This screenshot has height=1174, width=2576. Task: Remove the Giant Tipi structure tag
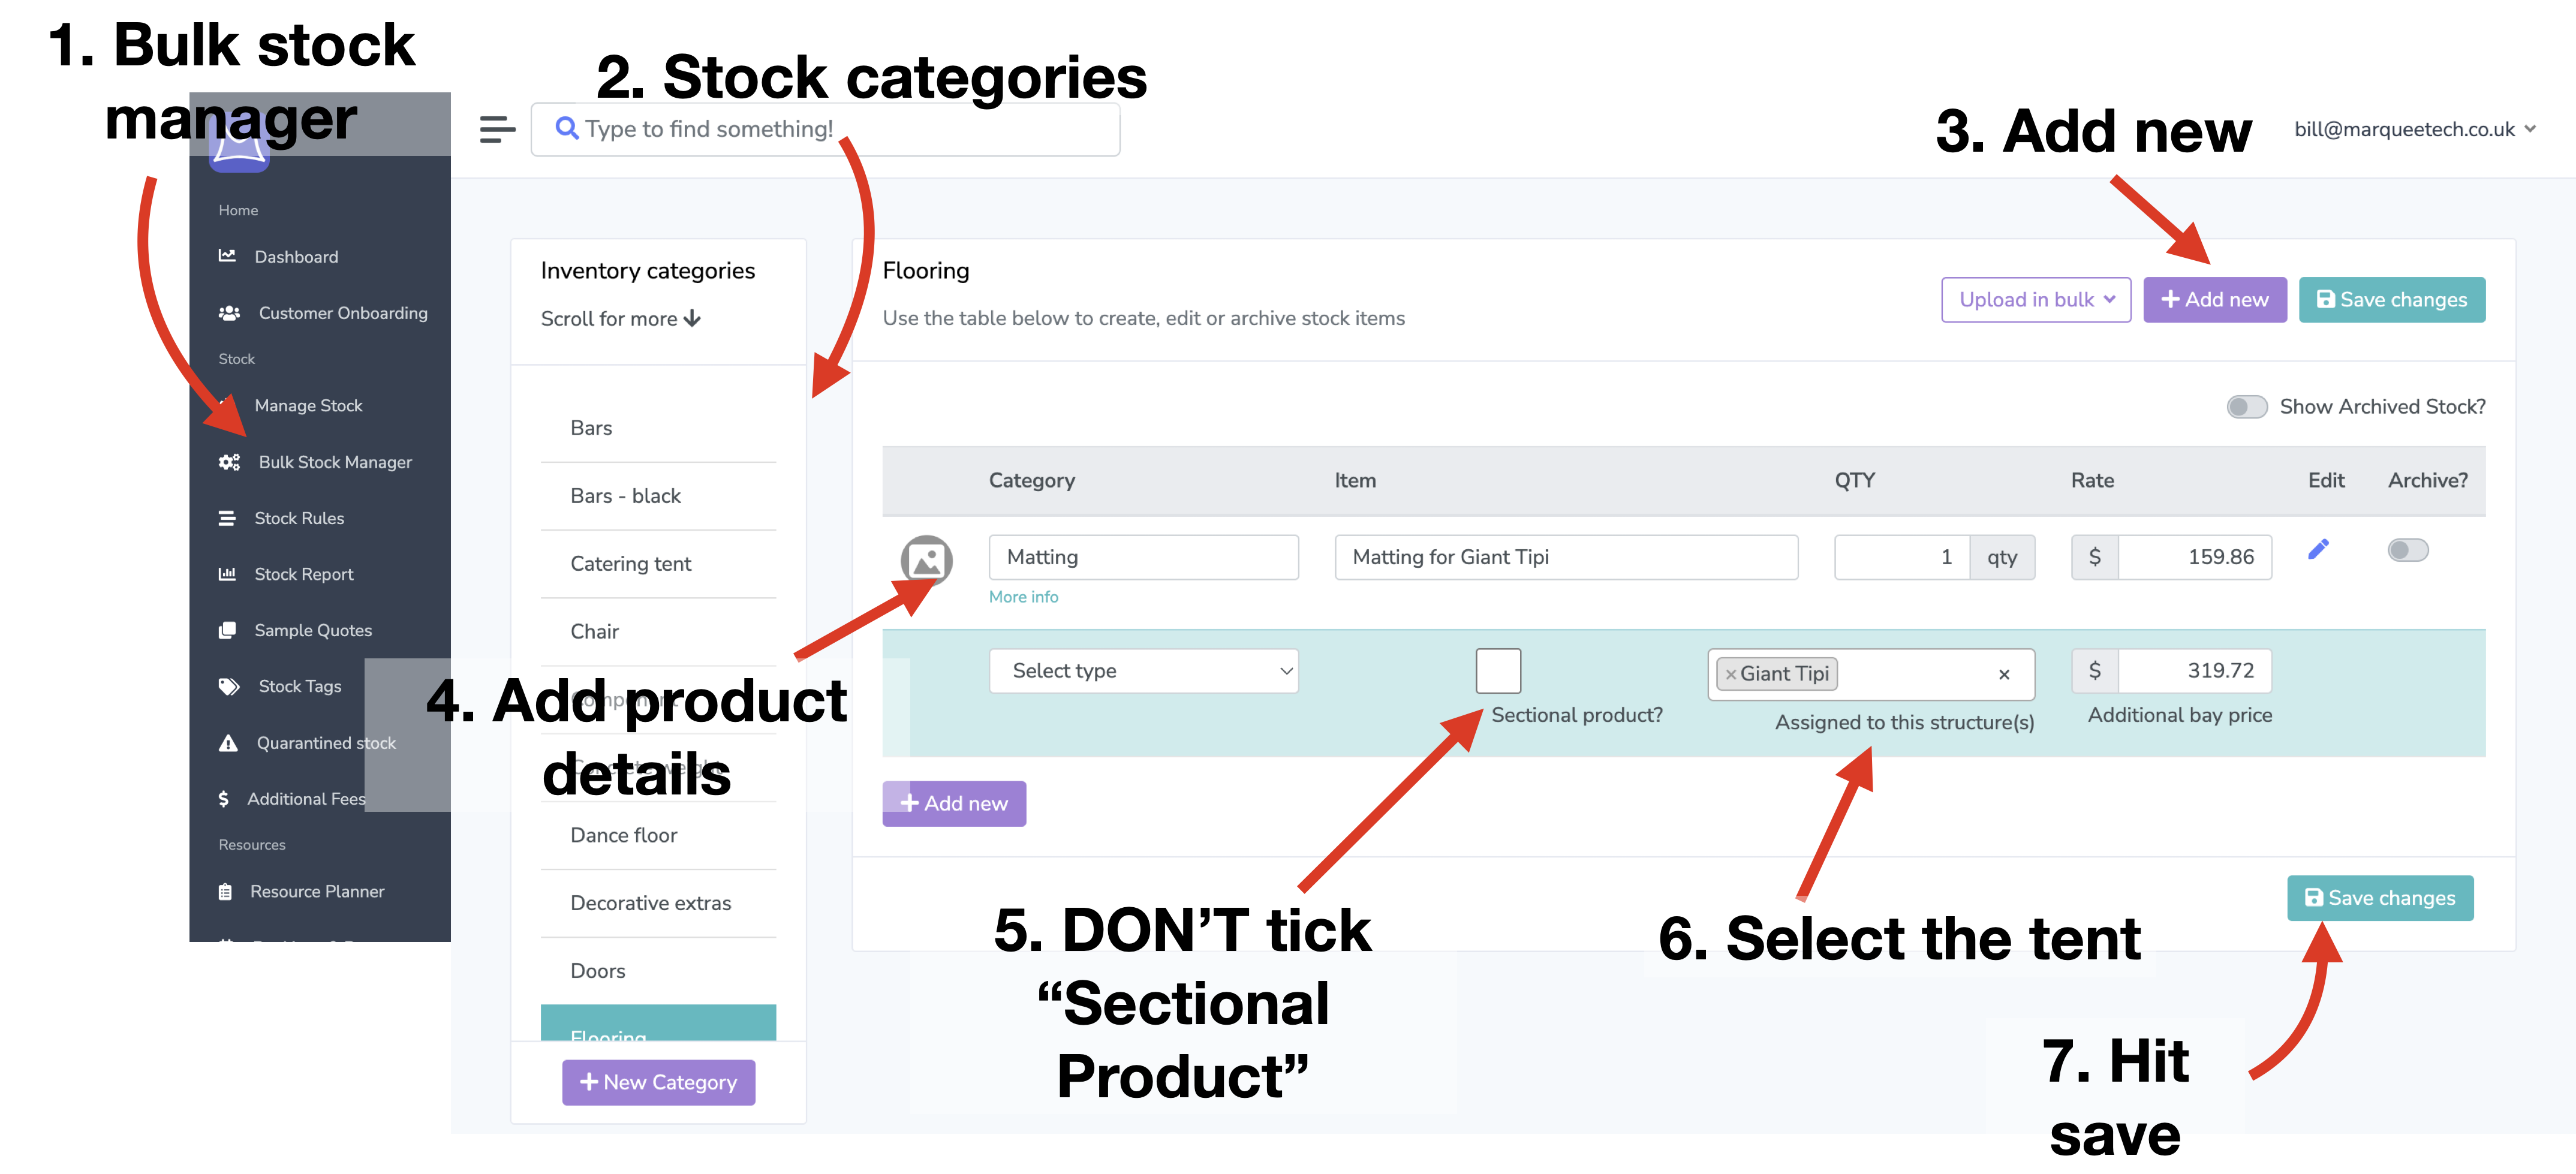(1730, 675)
